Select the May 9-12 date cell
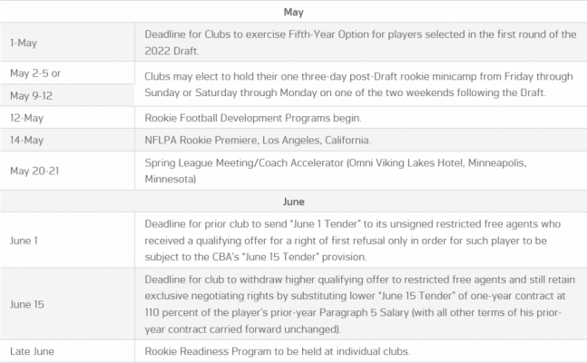This screenshot has height=363, width=587. coord(67,95)
